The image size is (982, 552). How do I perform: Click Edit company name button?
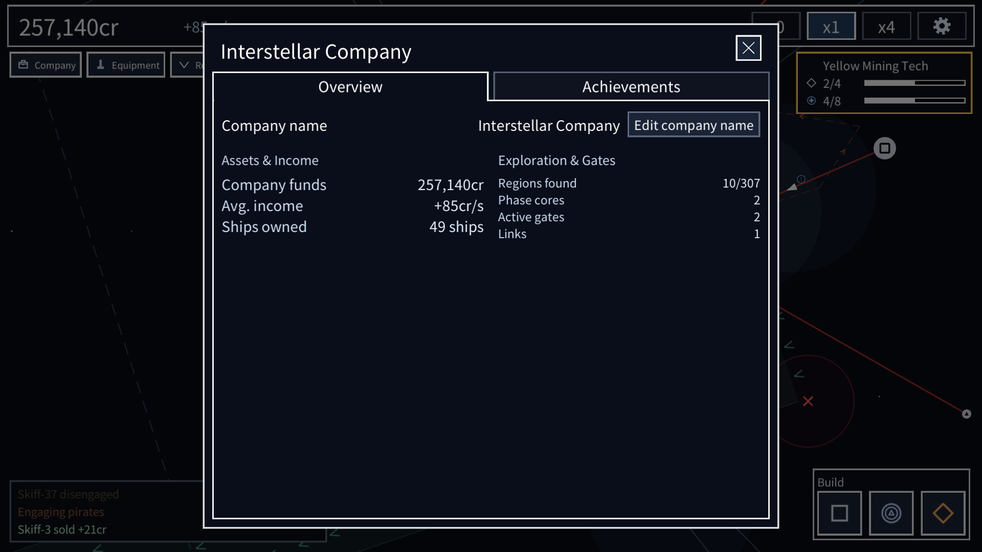(x=694, y=125)
